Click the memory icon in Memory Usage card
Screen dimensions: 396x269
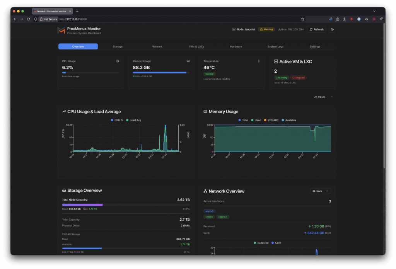(188, 61)
